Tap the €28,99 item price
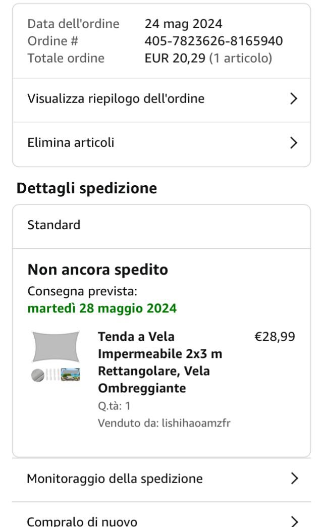This screenshot has width=323, height=527. pos(275,337)
